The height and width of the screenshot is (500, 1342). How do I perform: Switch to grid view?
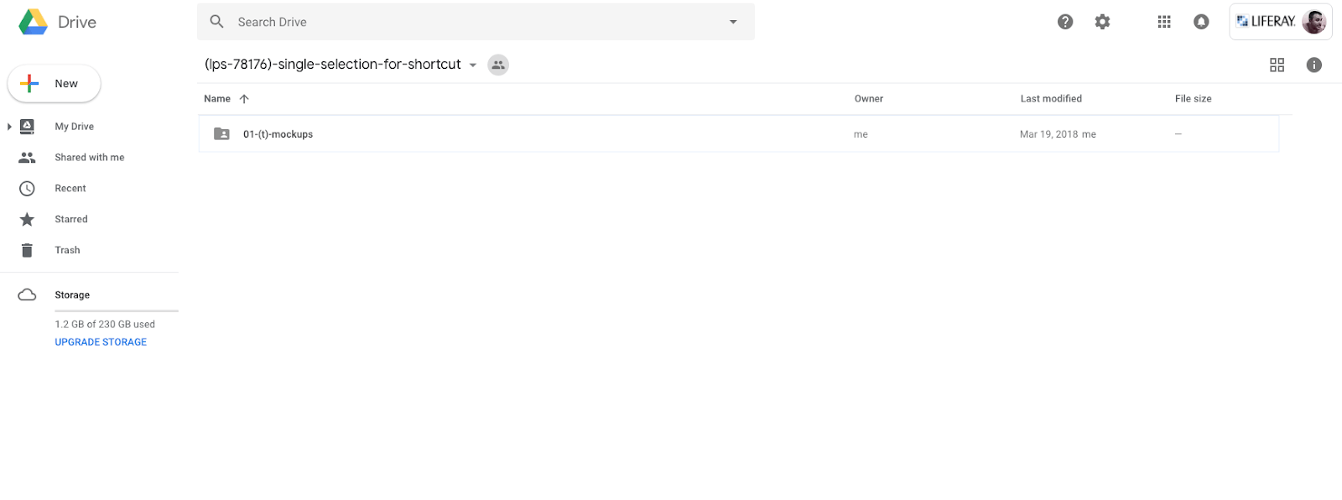pyautogui.click(x=1277, y=65)
